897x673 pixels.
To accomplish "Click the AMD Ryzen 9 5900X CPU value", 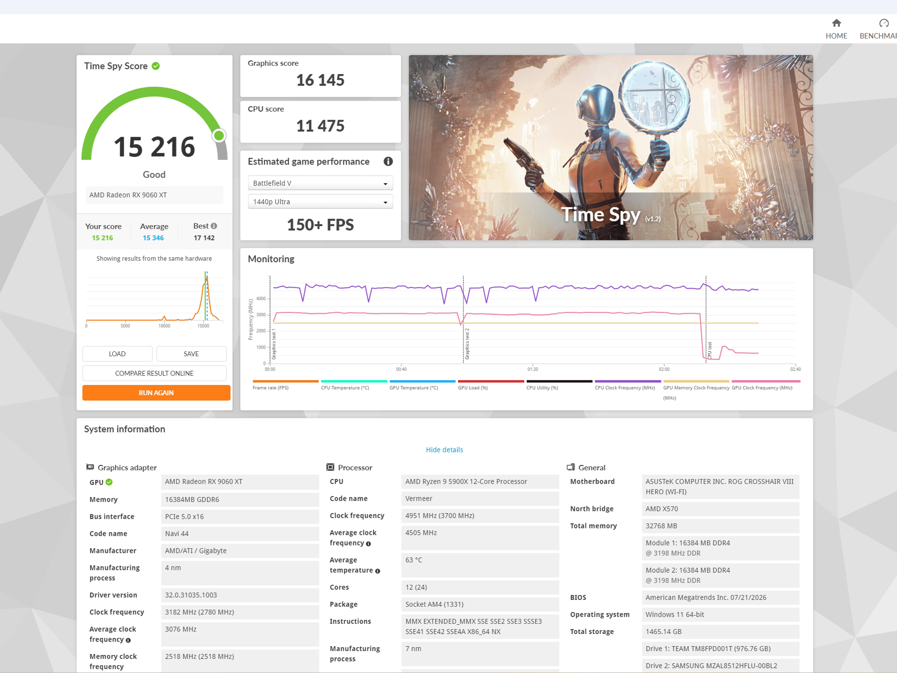I will [480, 482].
